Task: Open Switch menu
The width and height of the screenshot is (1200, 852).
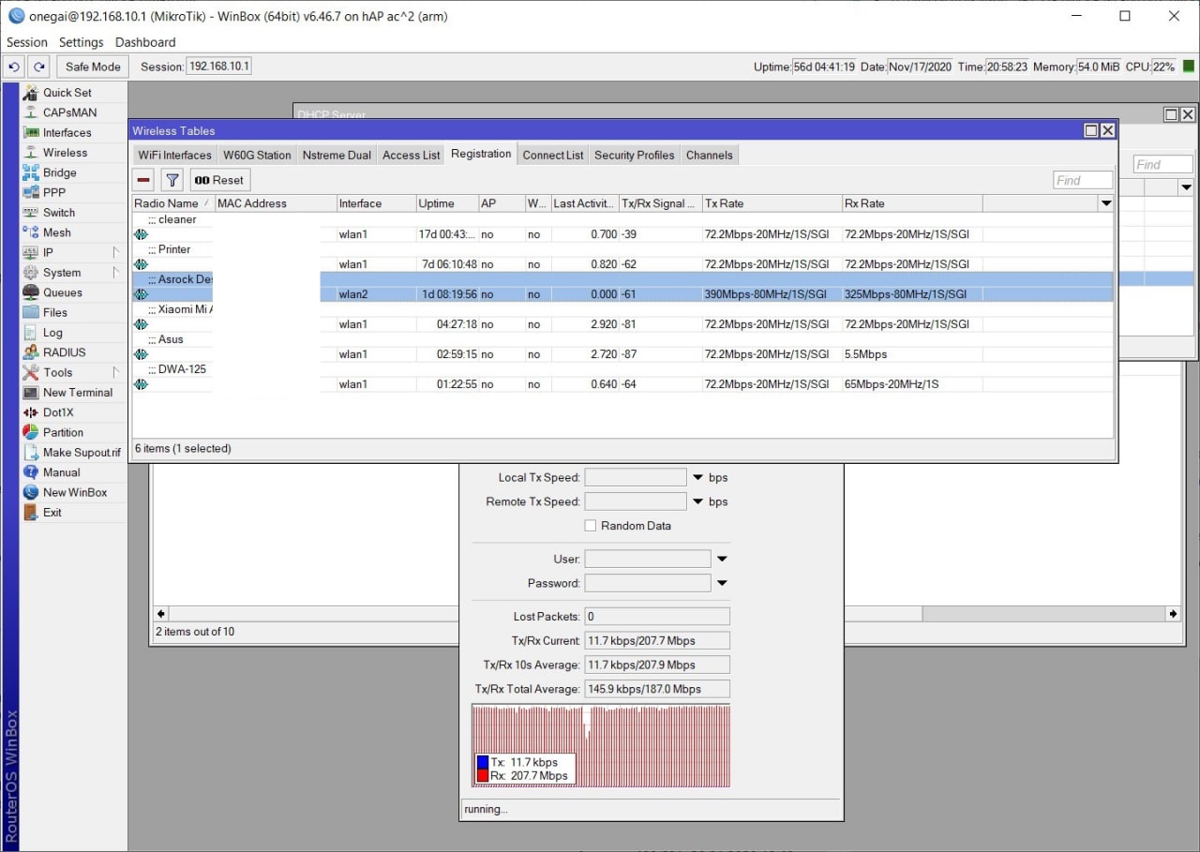Action: (74, 212)
